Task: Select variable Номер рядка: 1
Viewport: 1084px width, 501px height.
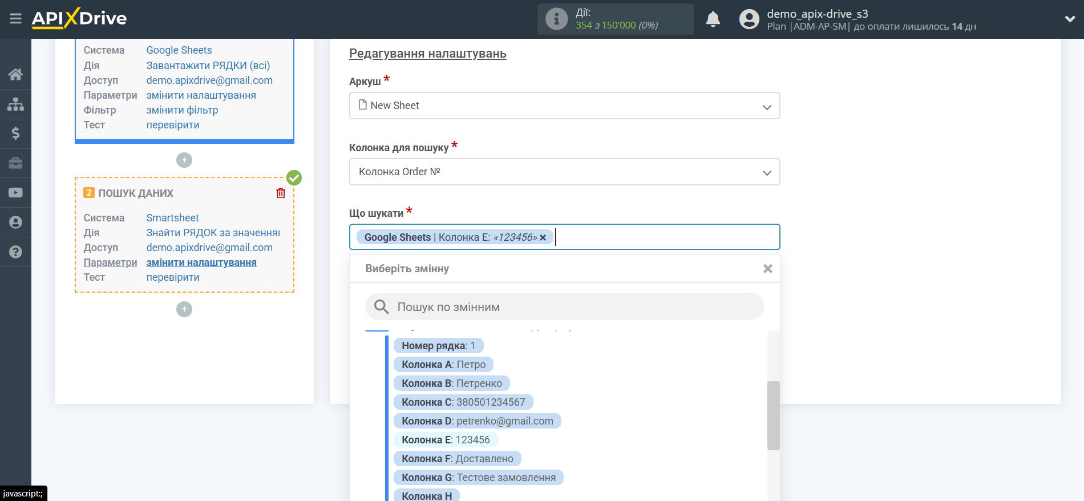Action: click(x=438, y=346)
